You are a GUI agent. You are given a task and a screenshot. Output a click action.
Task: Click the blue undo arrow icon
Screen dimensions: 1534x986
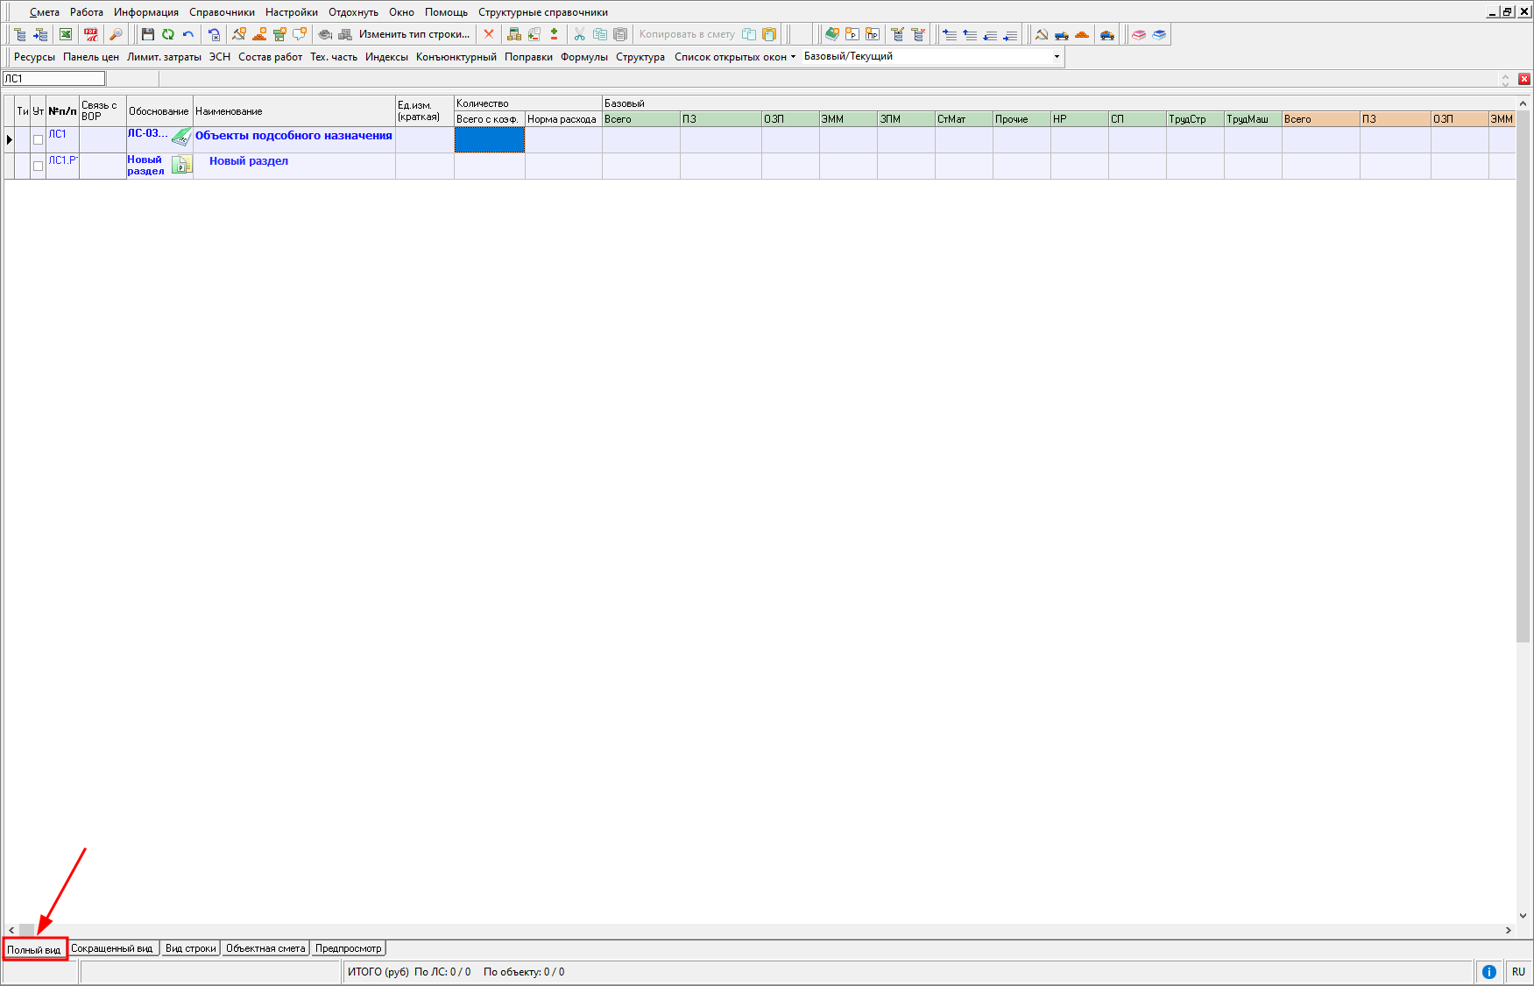[187, 34]
